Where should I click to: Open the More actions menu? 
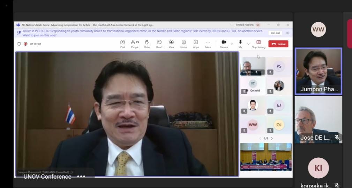(x=208, y=44)
